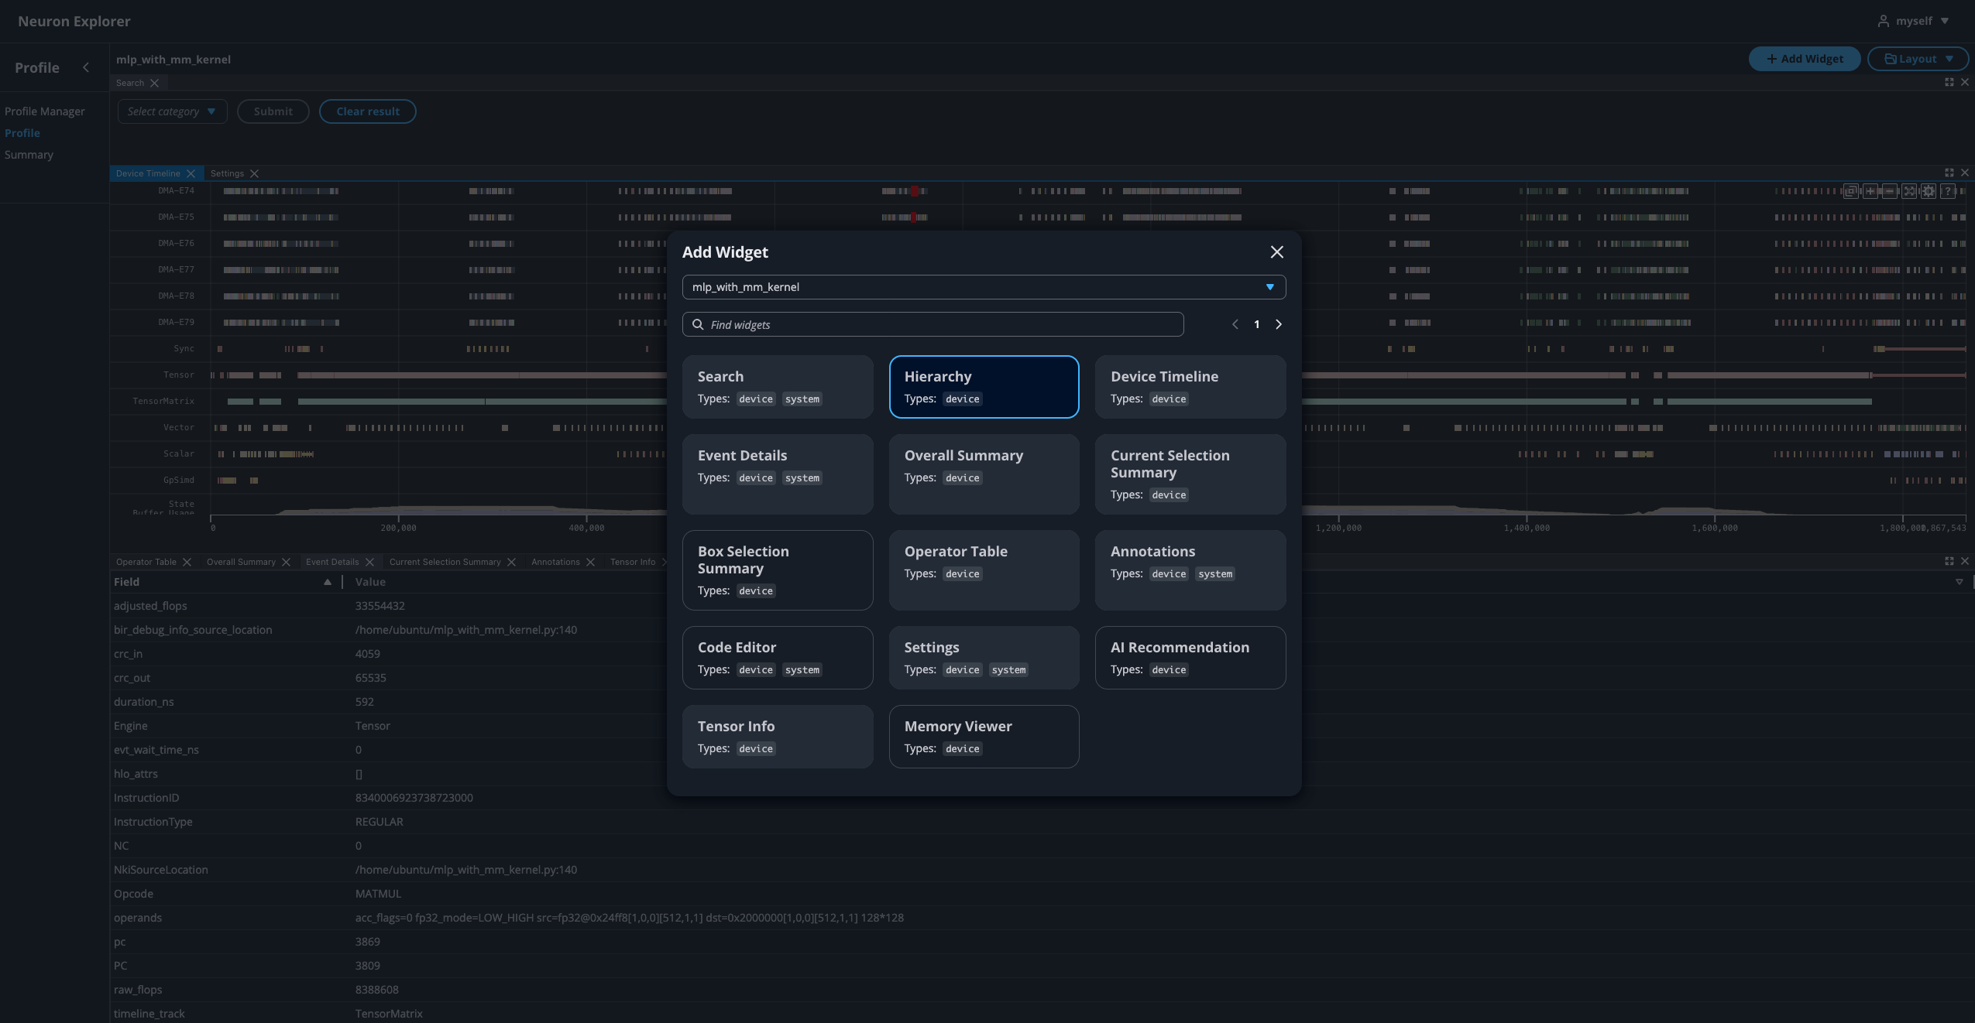The image size is (1975, 1023).
Task: Select Current Selection Summary widget card
Action: 1190,474
